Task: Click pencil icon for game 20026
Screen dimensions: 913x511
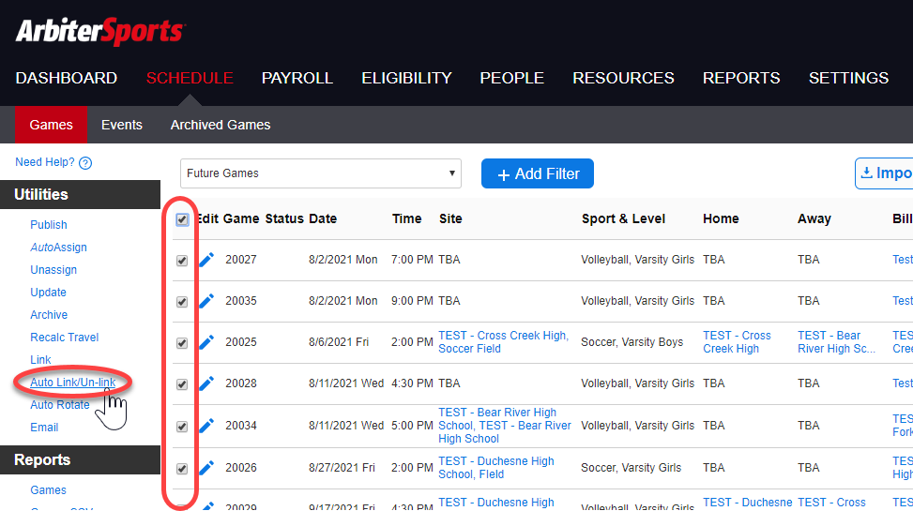Action: tap(206, 468)
